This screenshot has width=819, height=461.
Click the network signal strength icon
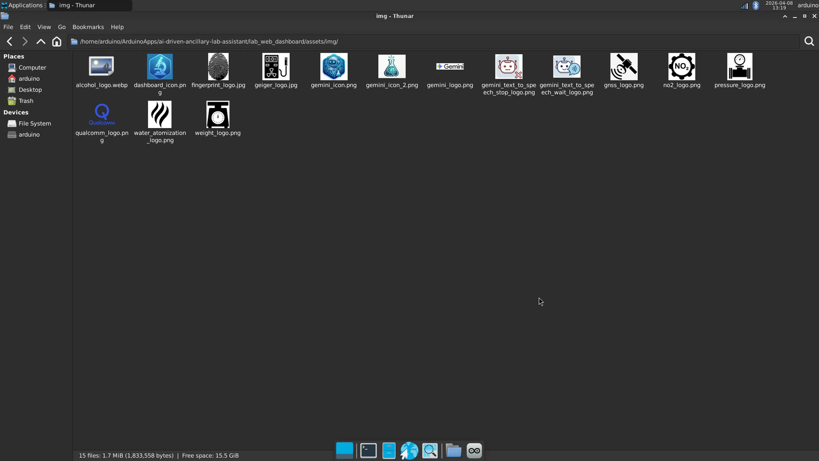744,6
